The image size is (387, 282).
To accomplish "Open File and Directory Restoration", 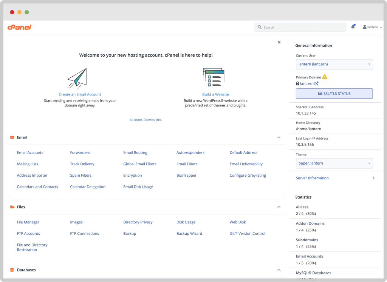I will click(32, 247).
